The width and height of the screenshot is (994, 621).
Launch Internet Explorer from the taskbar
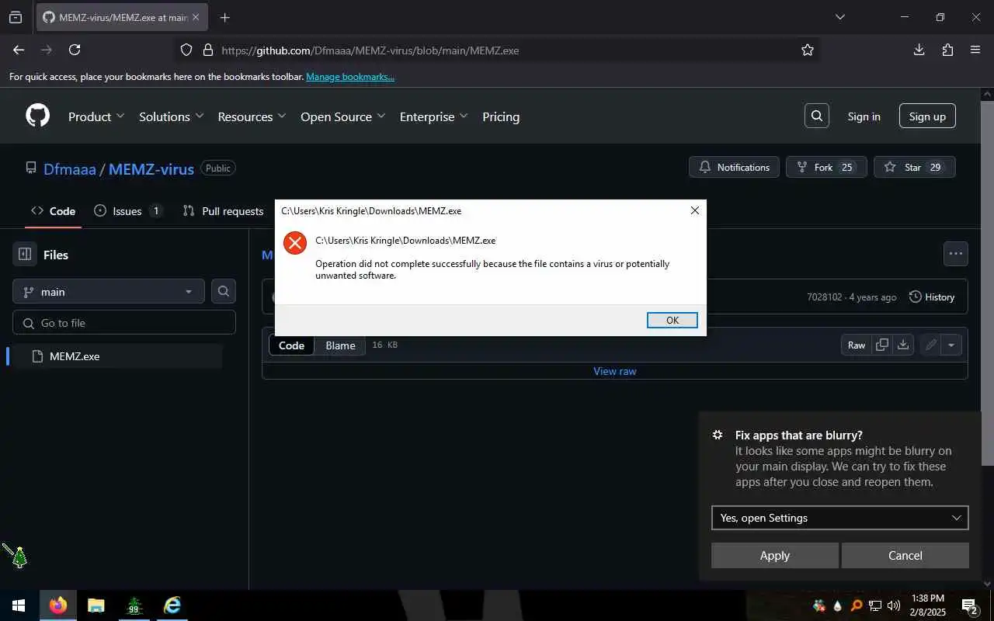[172, 605]
